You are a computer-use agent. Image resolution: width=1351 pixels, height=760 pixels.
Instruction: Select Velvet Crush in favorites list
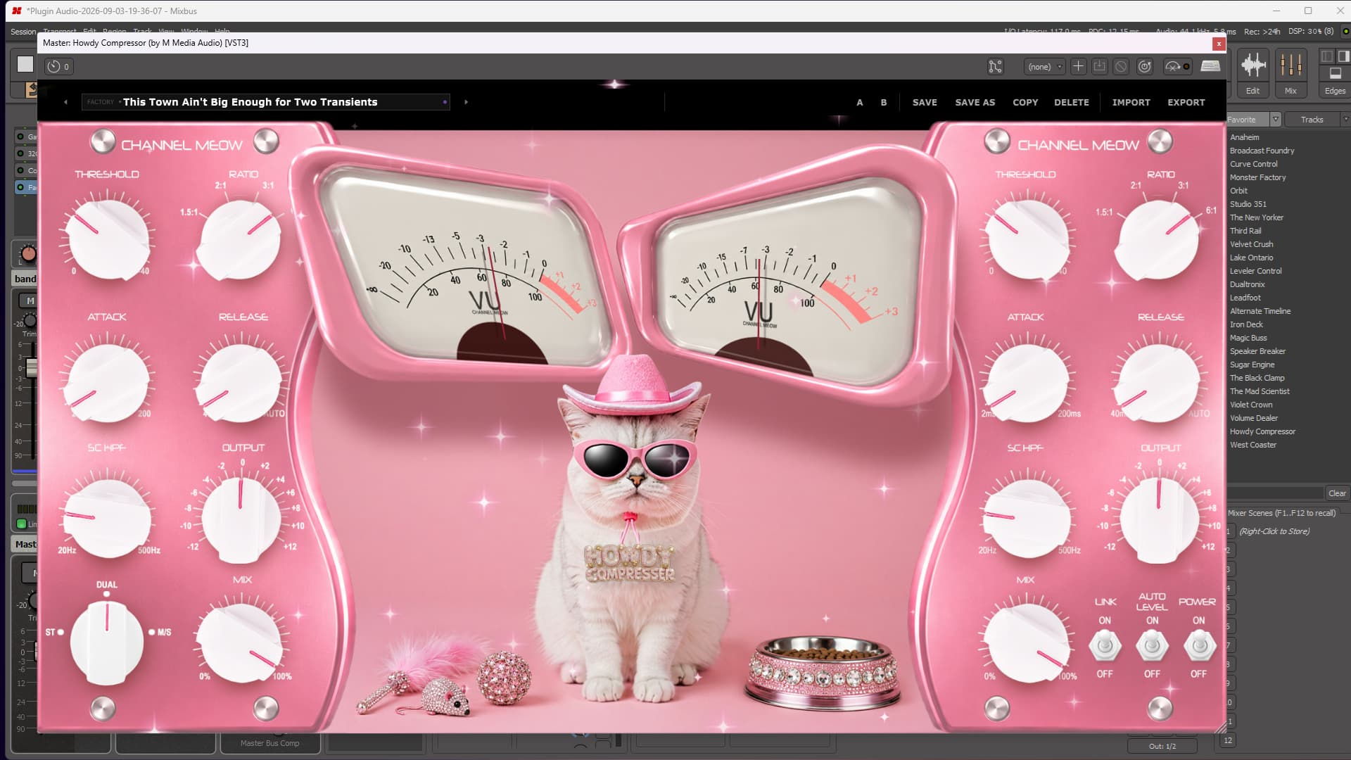[1252, 244]
